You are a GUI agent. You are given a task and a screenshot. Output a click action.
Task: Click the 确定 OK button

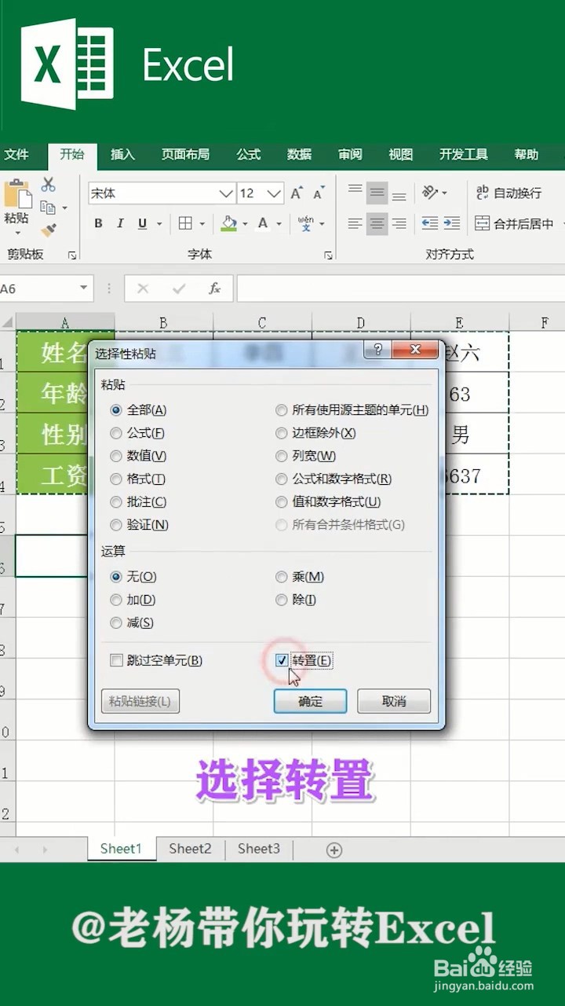[x=310, y=701]
